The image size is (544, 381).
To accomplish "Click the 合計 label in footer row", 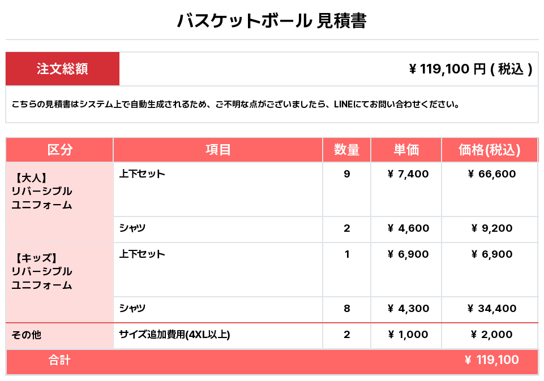I will click(x=59, y=360).
